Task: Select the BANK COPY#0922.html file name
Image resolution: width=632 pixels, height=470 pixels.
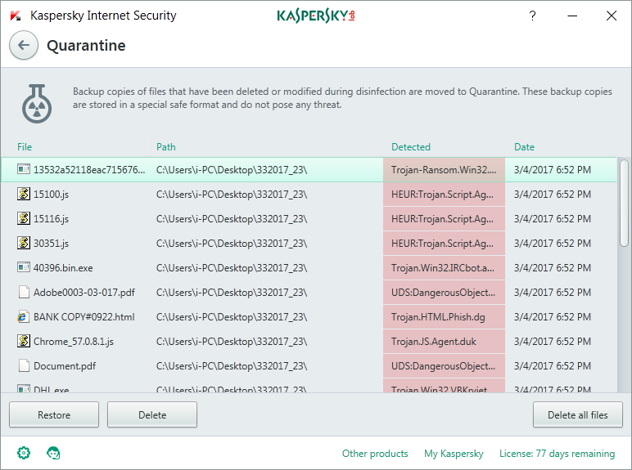Action: [84, 317]
